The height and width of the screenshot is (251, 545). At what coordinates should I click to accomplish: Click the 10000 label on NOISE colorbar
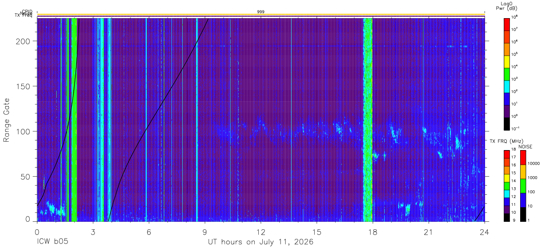[534, 163]
